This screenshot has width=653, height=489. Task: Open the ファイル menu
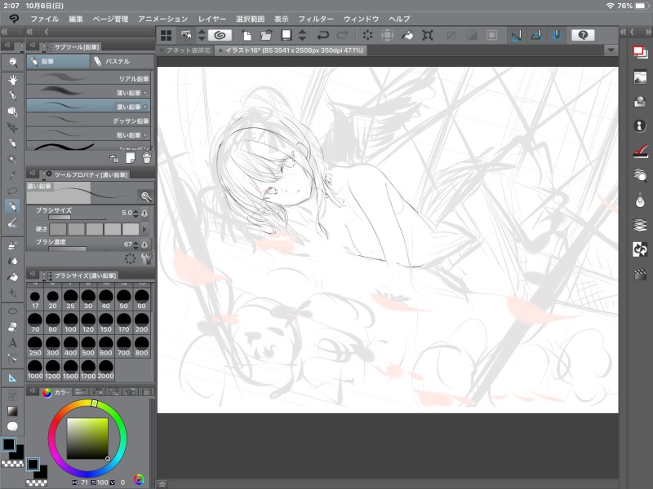pyautogui.click(x=45, y=19)
